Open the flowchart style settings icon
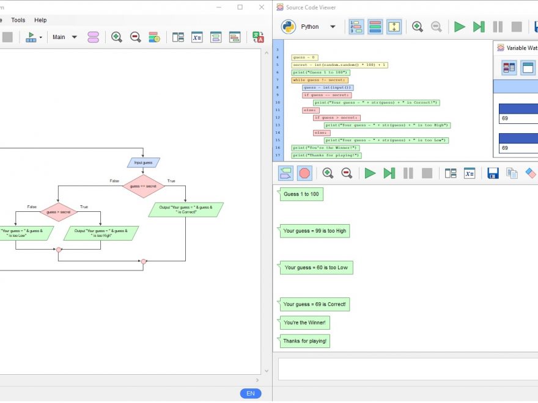Screen dimensions: 538x403 click(154, 37)
